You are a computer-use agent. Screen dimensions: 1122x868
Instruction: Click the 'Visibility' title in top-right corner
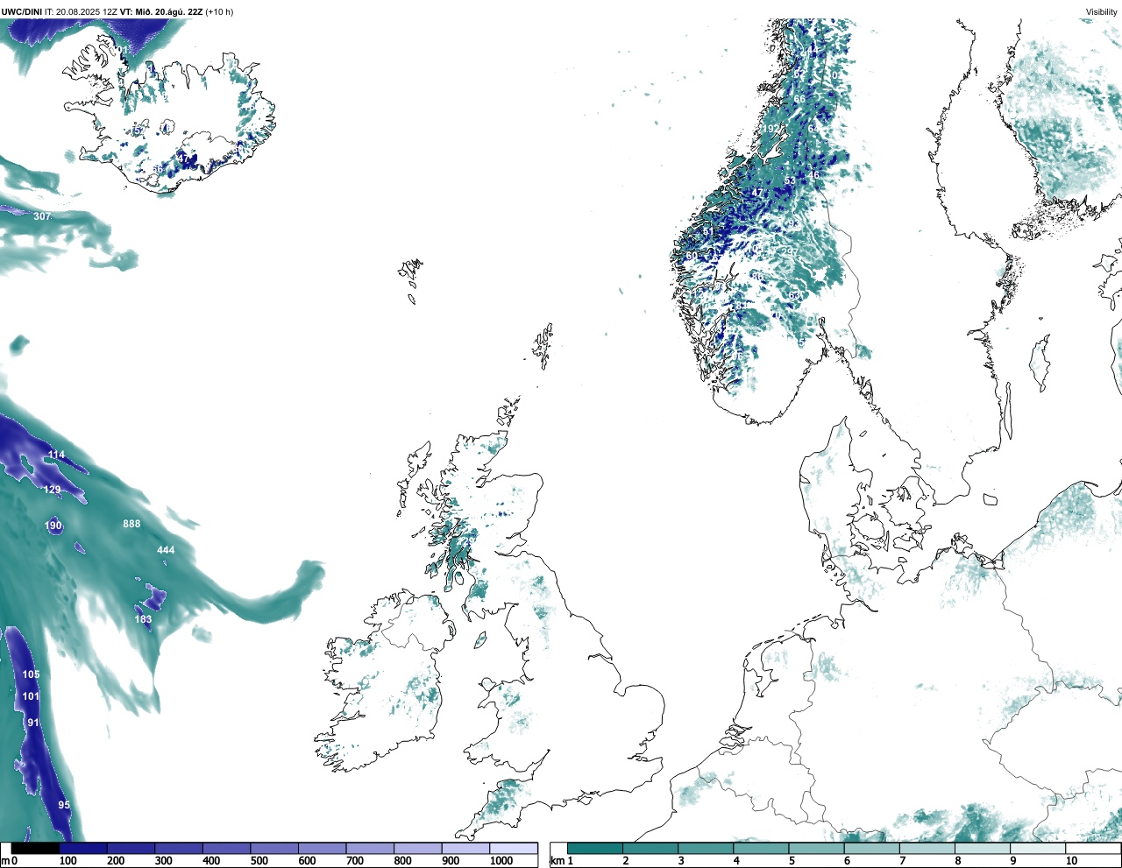pyautogui.click(x=1101, y=12)
